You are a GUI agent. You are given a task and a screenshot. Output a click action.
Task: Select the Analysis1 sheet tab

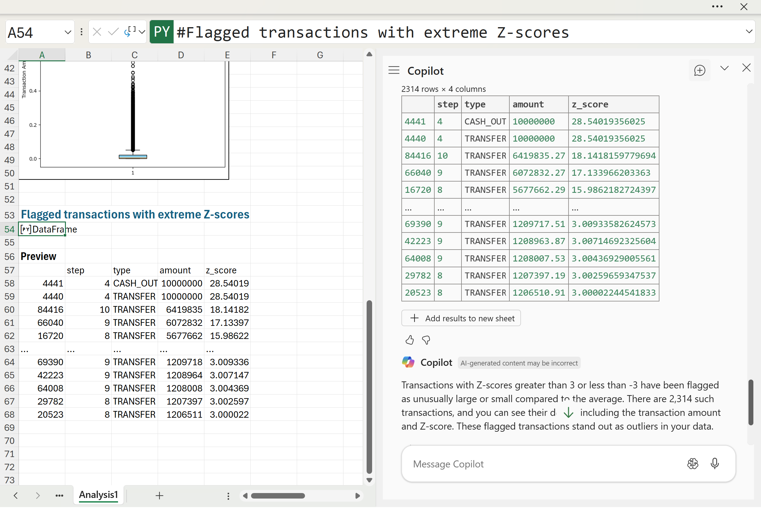99,495
